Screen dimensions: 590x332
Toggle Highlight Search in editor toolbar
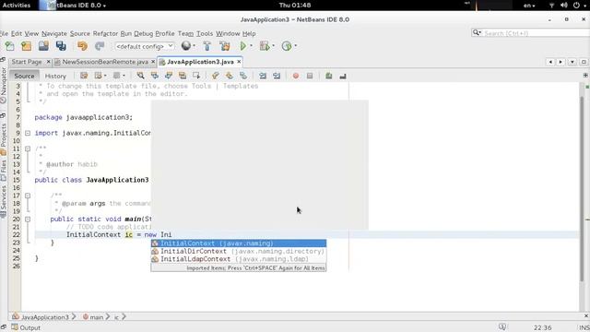point(183,76)
